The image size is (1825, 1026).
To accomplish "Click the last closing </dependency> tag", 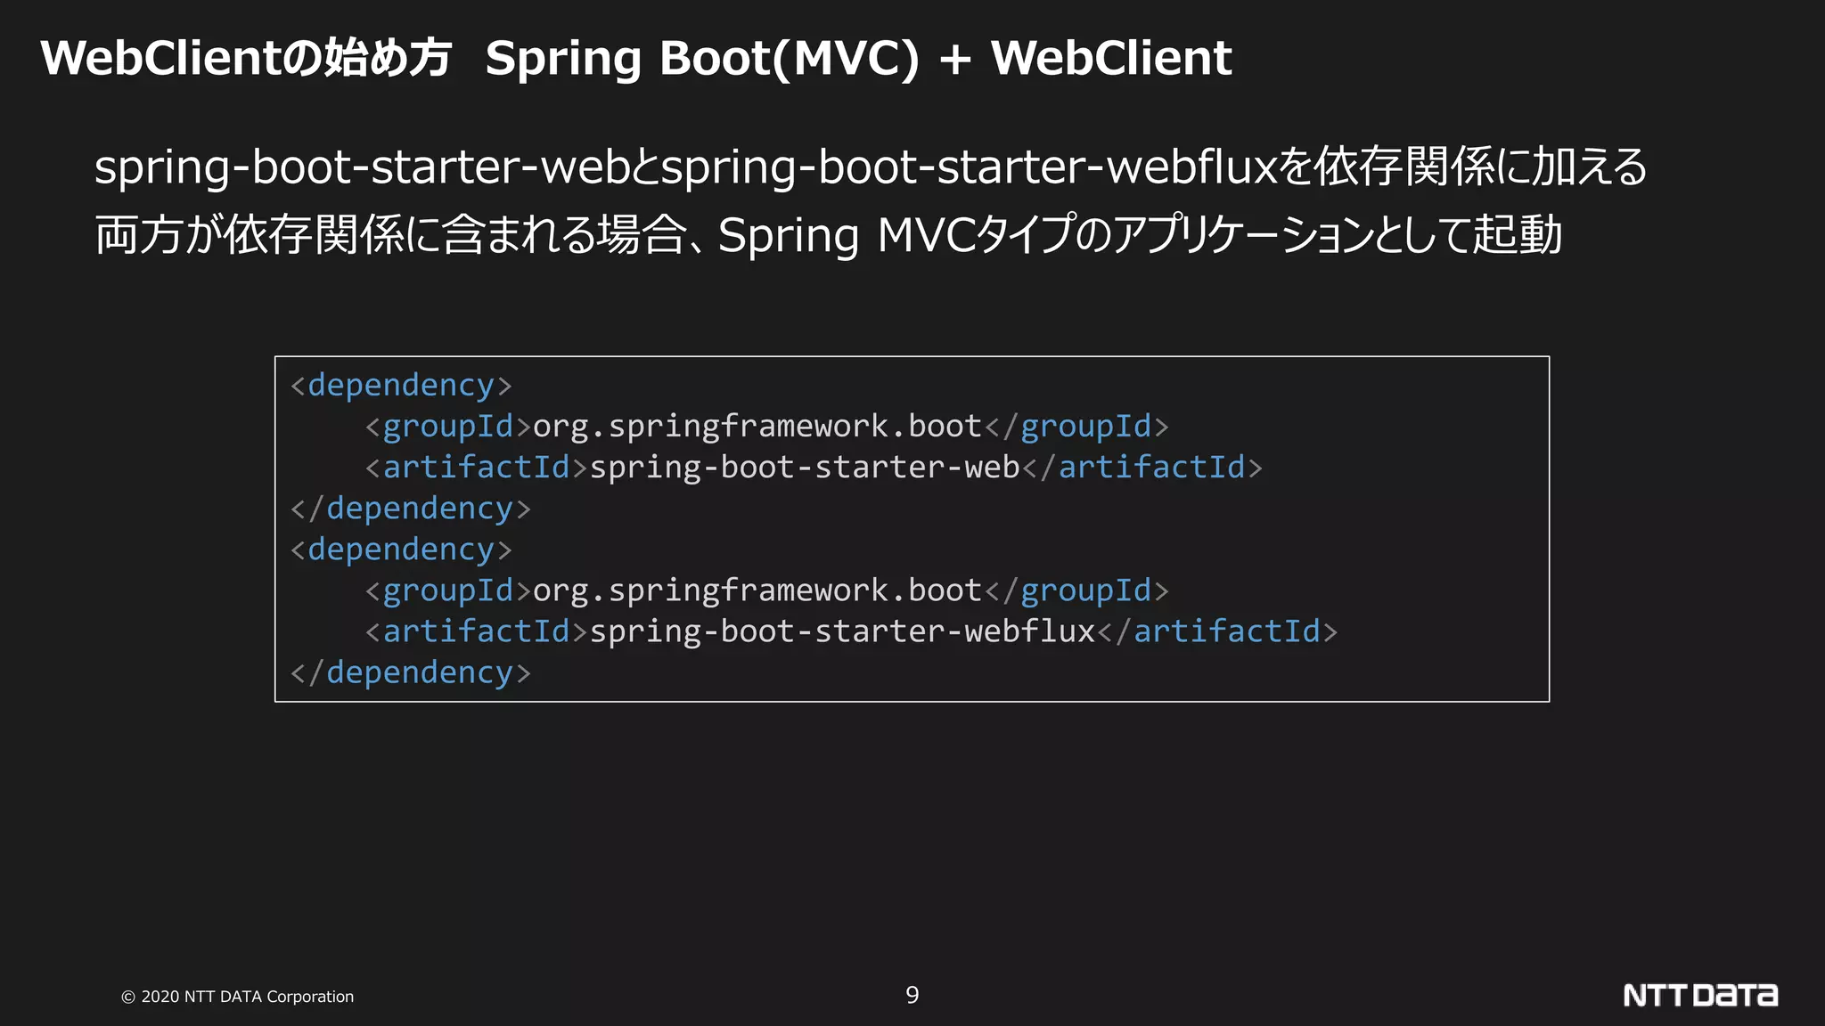I will pos(411,672).
